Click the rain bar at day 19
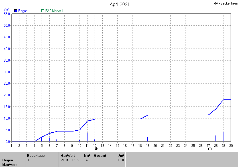238x167 pixels. pos(148,139)
